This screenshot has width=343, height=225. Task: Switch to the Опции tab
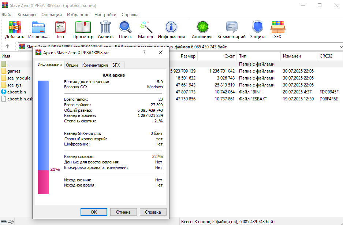point(72,65)
